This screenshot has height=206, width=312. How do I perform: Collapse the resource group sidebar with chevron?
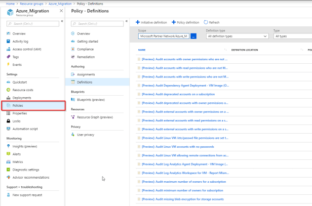tap(62, 22)
